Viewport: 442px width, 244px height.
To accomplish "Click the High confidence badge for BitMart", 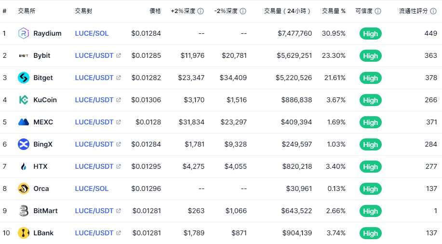I will [370, 211].
